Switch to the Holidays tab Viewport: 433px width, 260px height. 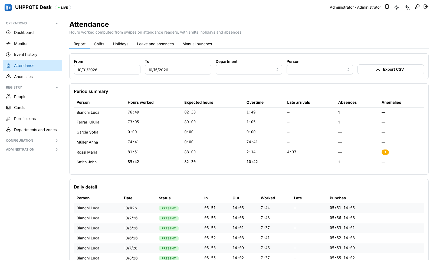(x=121, y=44)
